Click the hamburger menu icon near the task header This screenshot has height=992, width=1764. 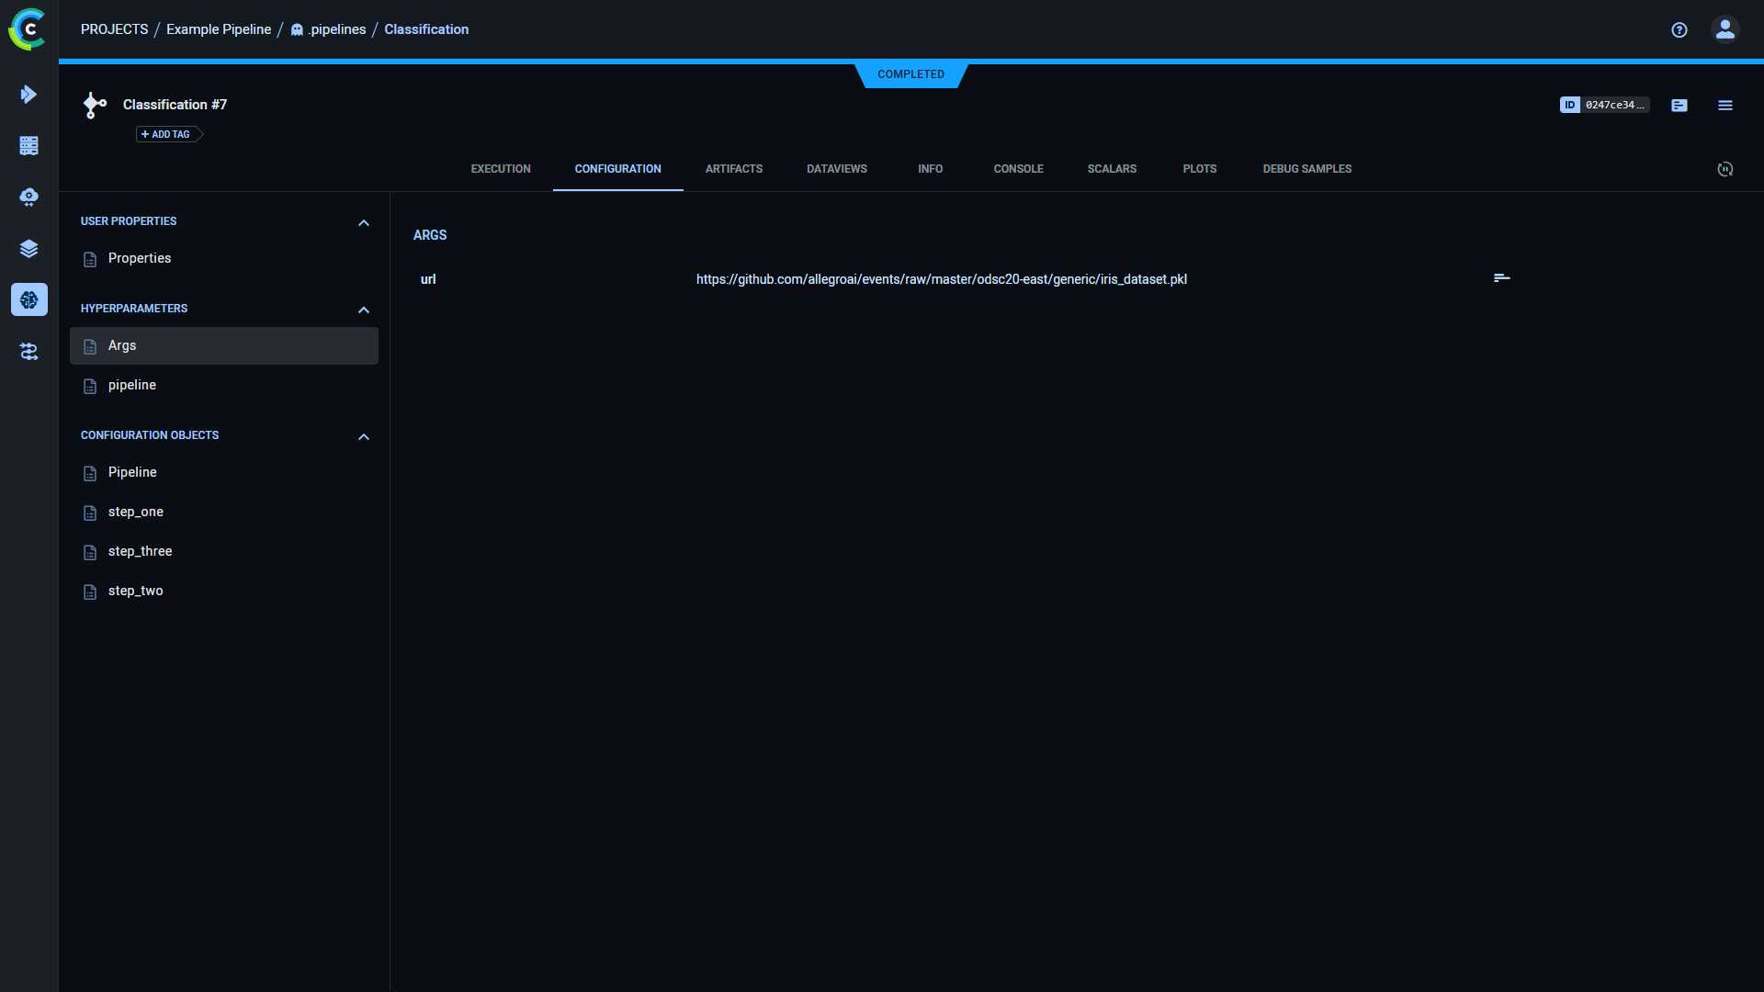pos(1724,105)
